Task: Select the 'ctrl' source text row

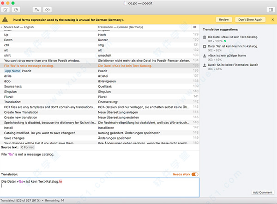Action: pyautogui.click(x=100, y=45)
